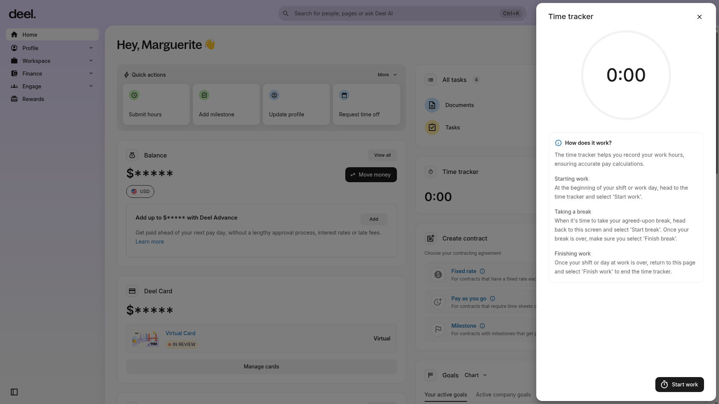Click the Create contract icon

click(431, 238)
